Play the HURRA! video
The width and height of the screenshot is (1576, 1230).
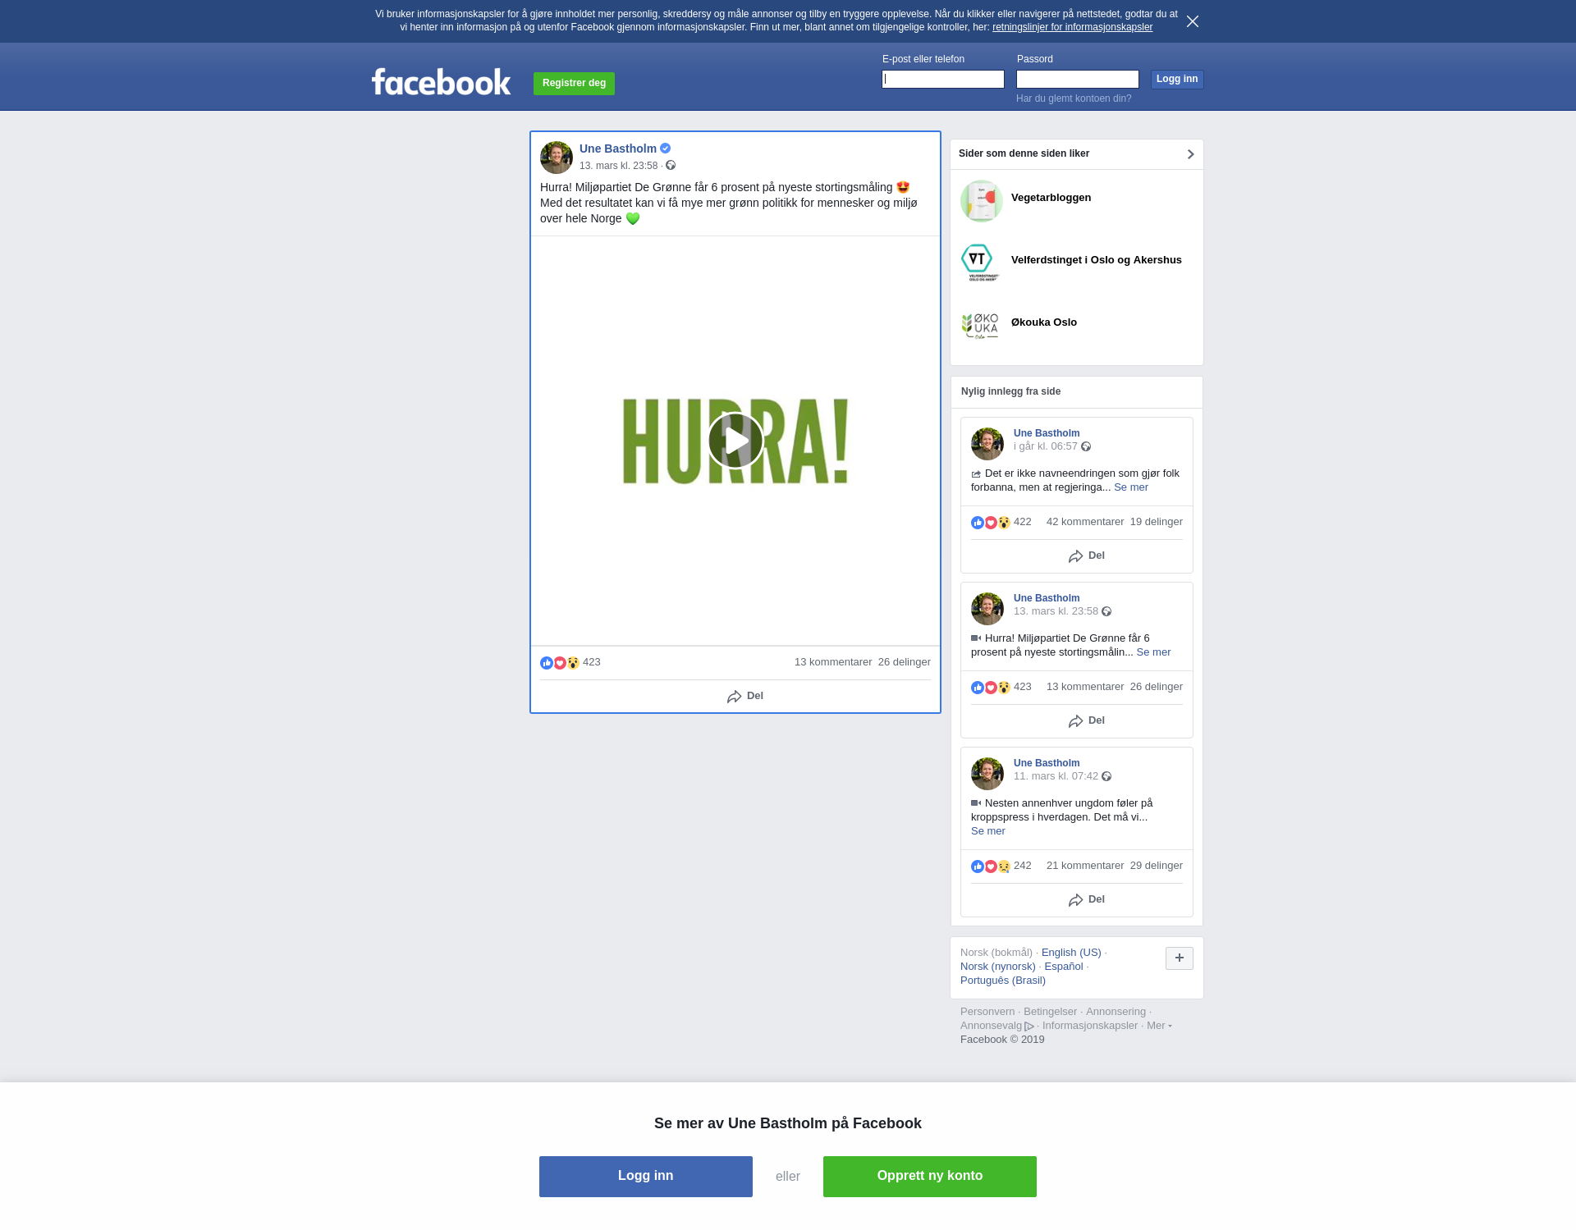pos(735,441)
